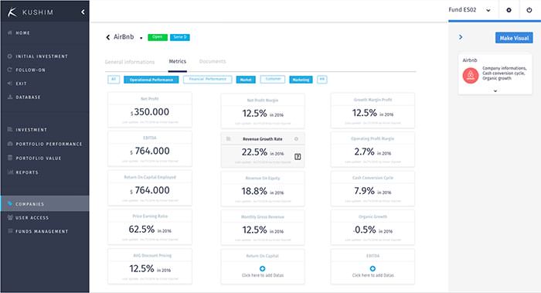Click the dot next to AirBnb title

pos(141,39)
